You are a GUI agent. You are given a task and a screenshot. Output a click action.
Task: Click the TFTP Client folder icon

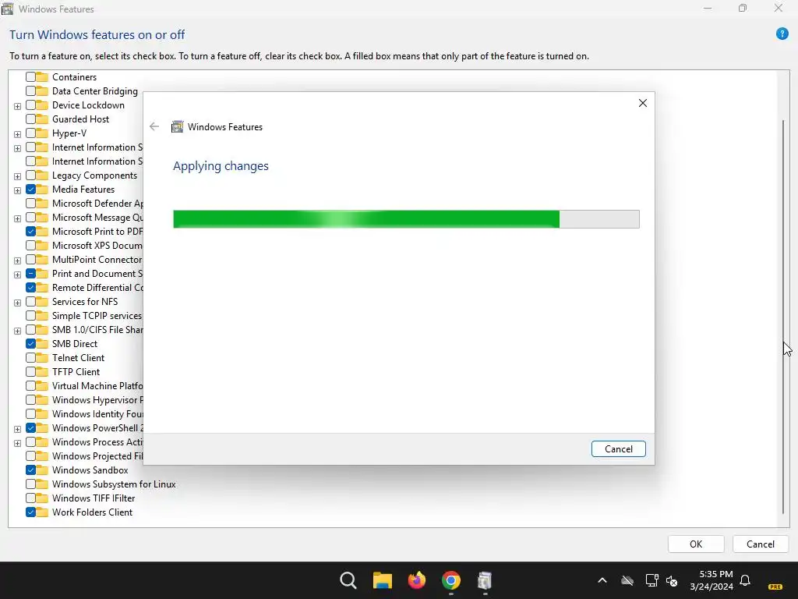(x=42, y=372)
